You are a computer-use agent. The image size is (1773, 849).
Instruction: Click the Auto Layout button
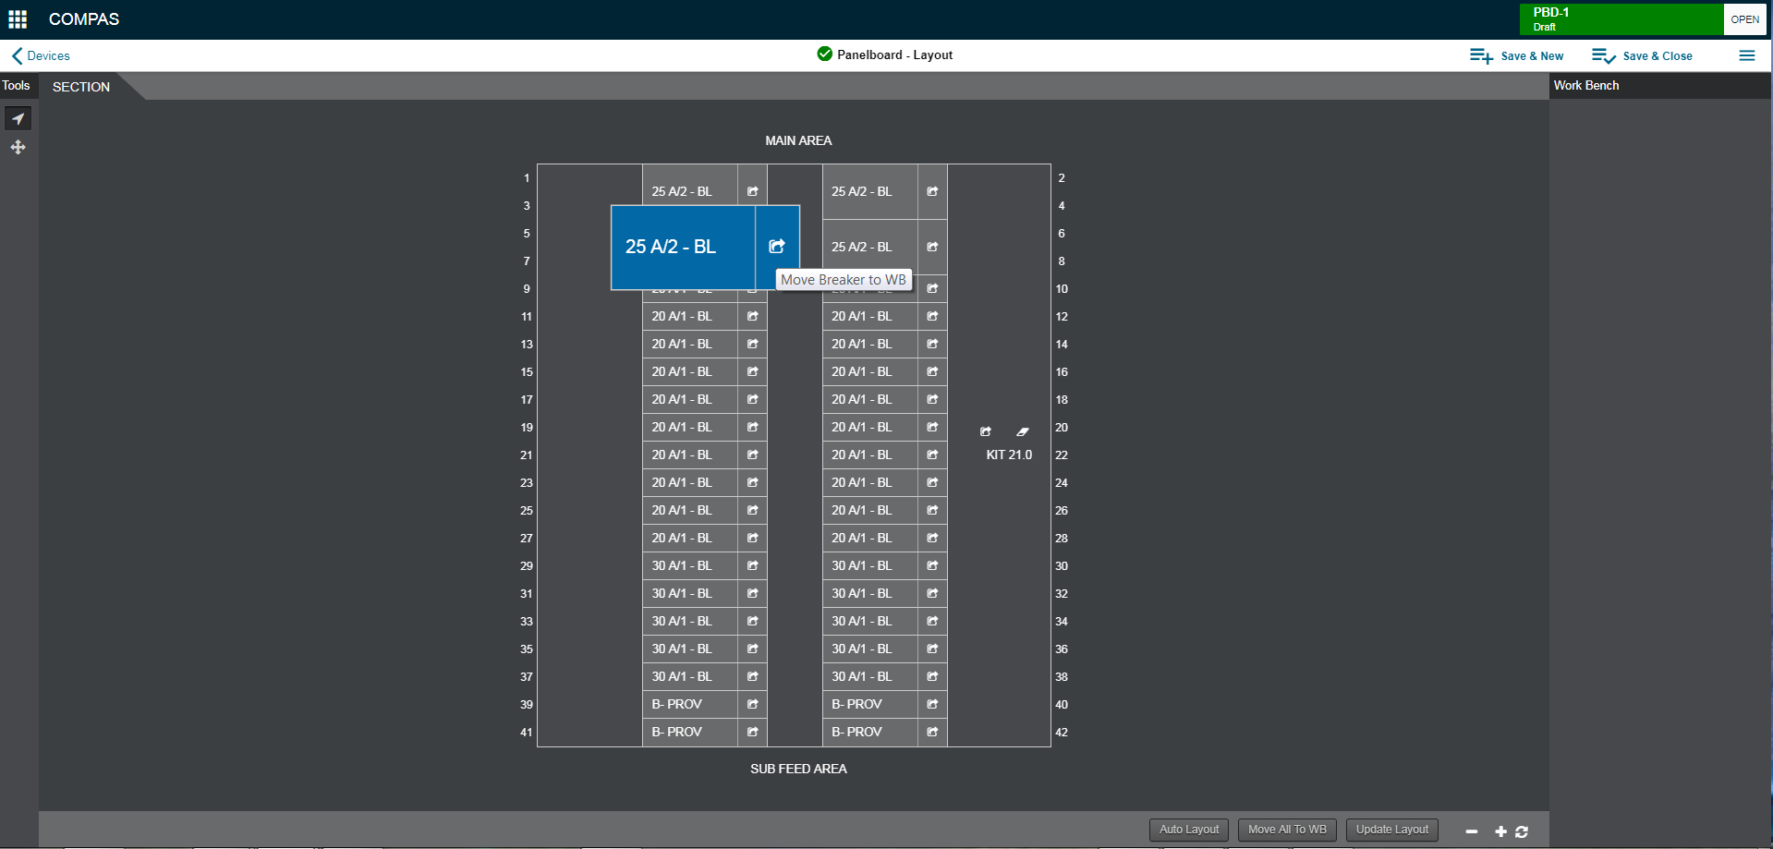[1188, 829]
